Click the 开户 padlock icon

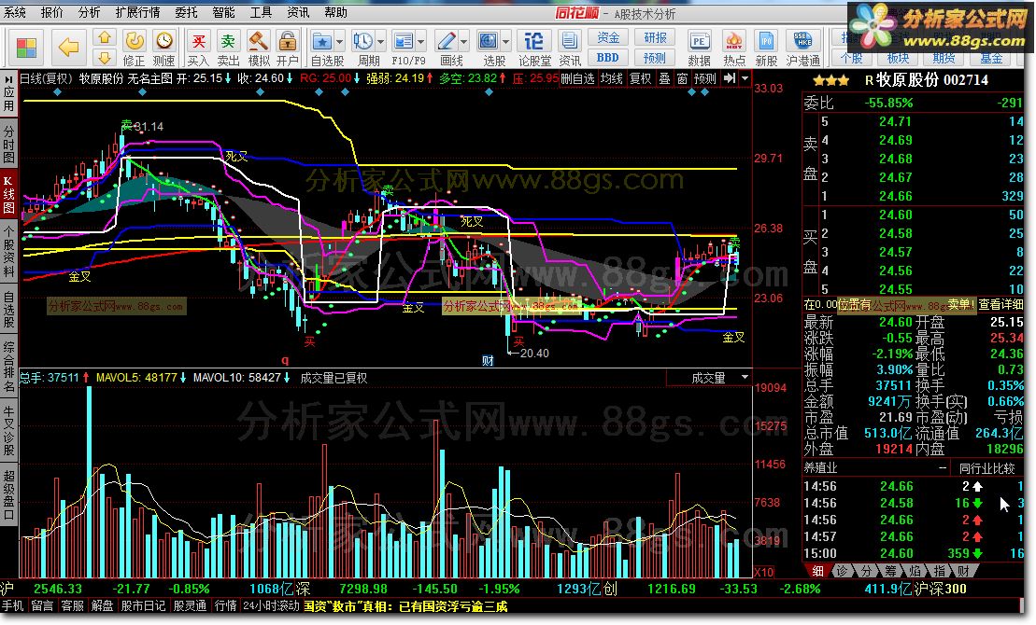coord(288,48)
